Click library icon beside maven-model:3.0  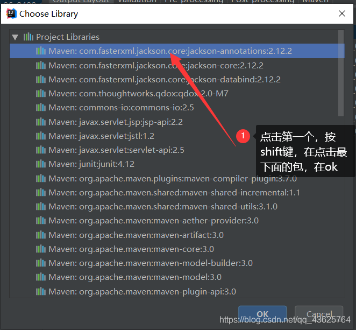[x=41, y=277]
